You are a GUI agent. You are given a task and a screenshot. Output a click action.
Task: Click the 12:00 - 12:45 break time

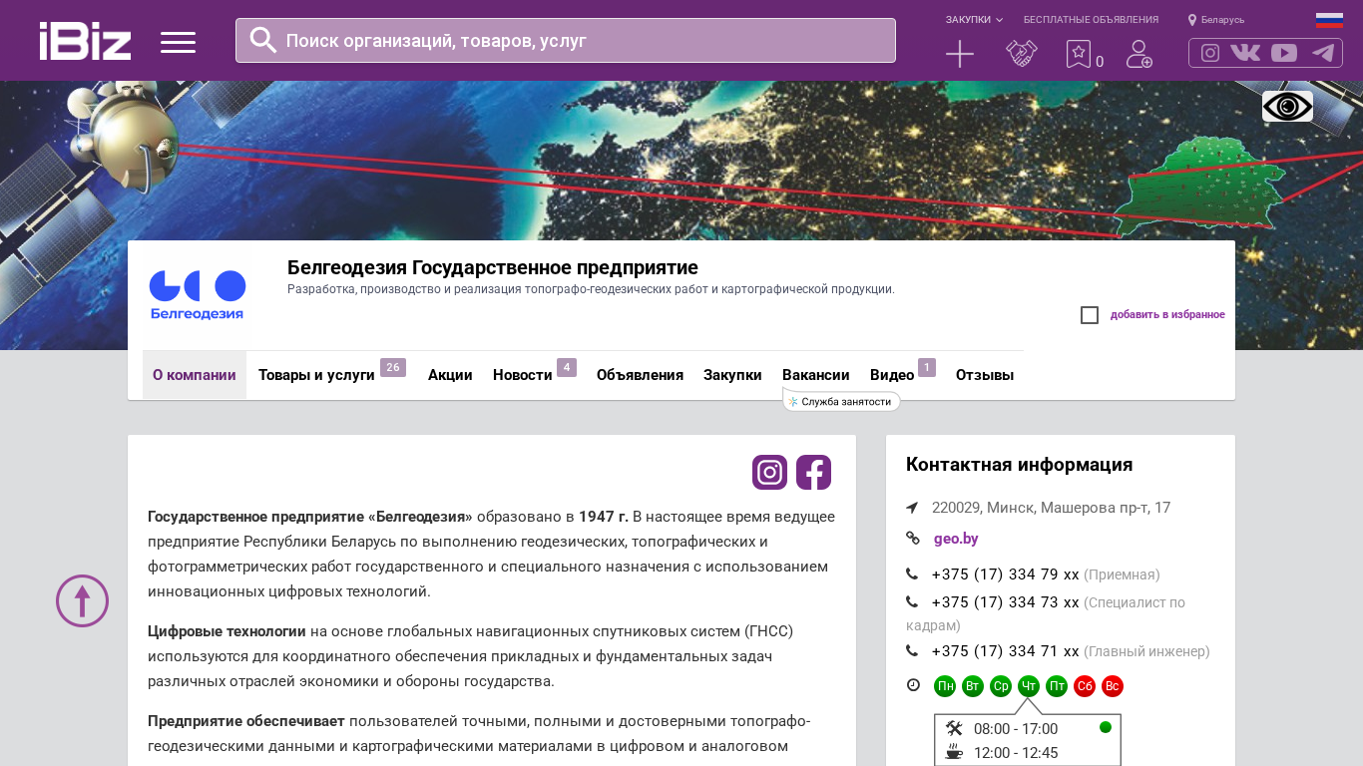pos(1016,753)
